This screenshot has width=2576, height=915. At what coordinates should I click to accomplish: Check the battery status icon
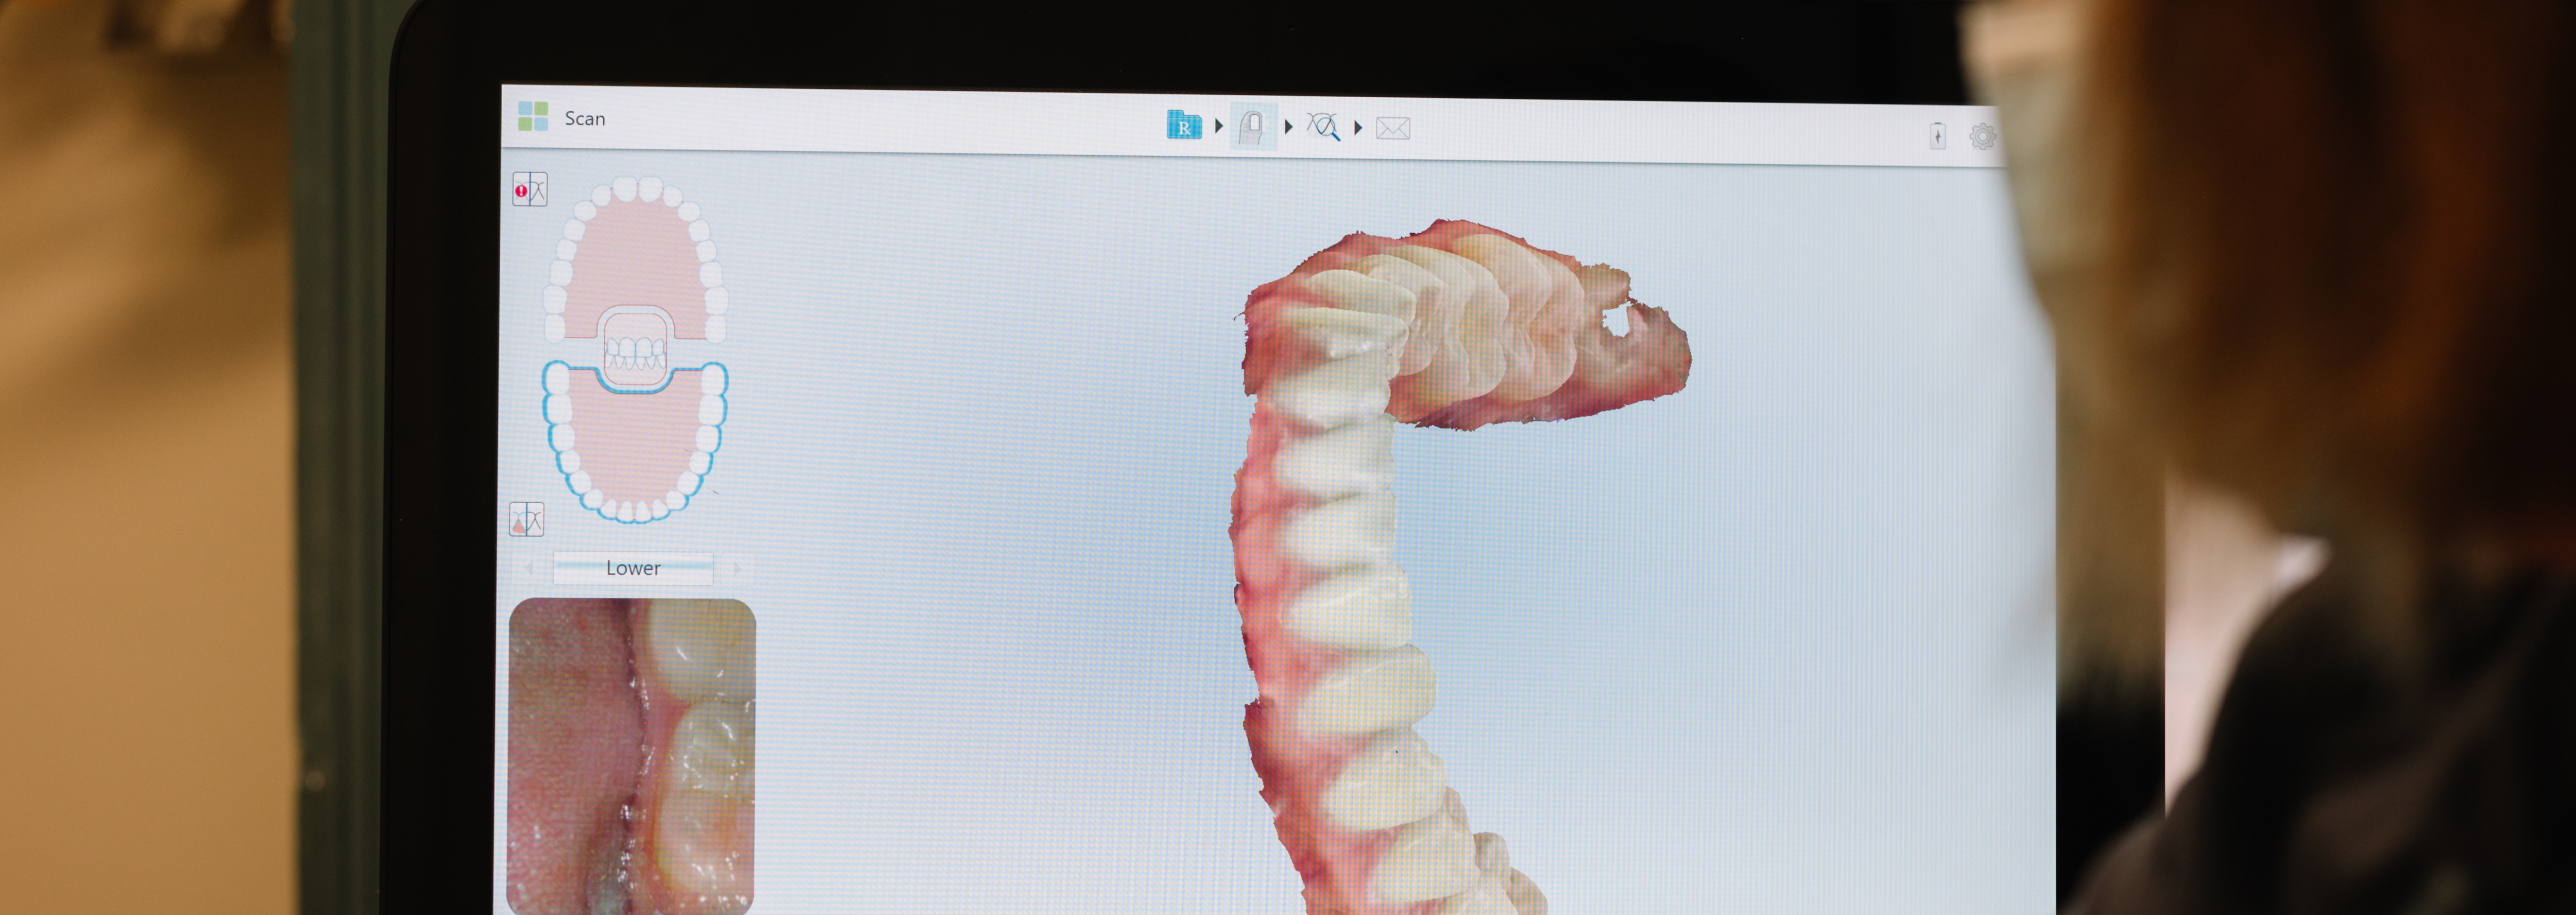point(1937,136)
